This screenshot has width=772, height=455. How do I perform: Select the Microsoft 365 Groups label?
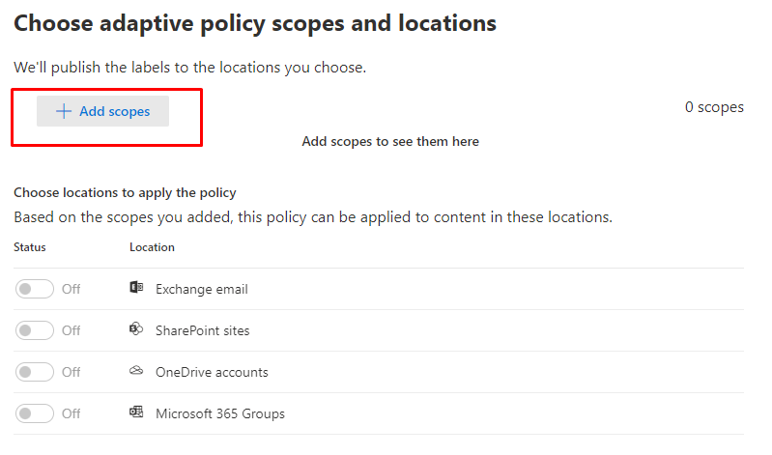[x=219, y=413]
